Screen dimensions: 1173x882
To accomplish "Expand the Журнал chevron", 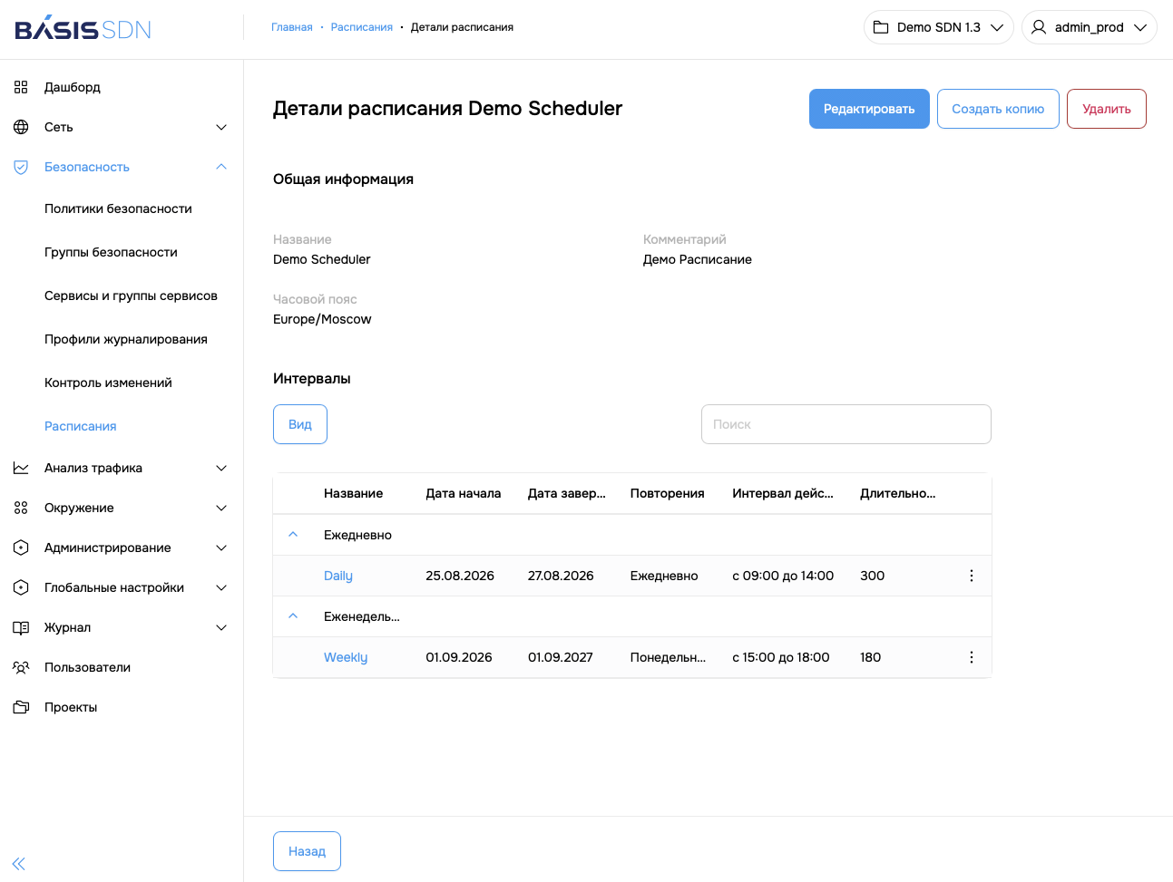I will (x=221, y=627).
